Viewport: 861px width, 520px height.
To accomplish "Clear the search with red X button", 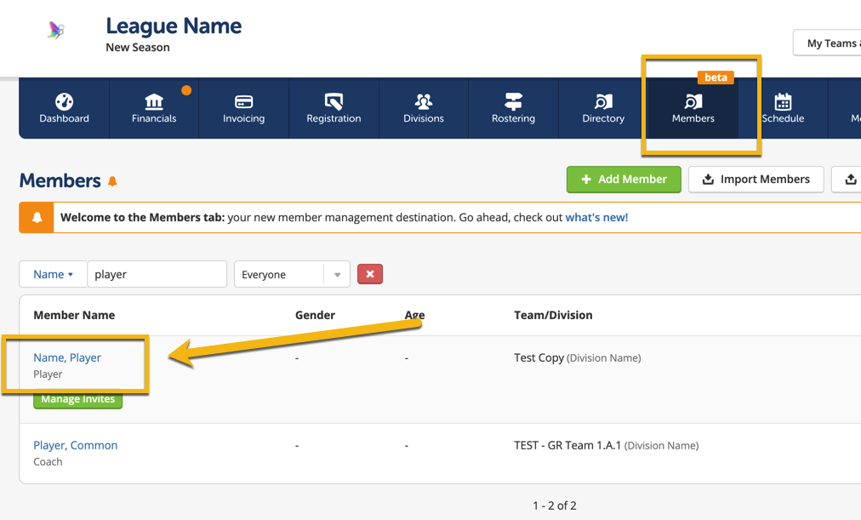I will point(370,274).
